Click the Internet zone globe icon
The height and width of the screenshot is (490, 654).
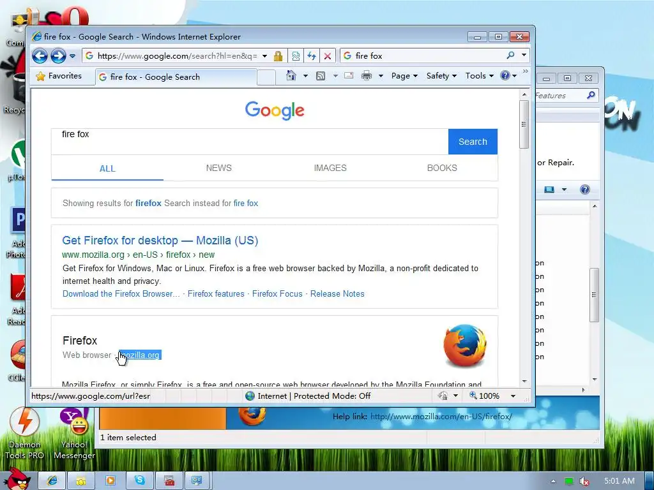pyautogui.click(x=250, y=396)
